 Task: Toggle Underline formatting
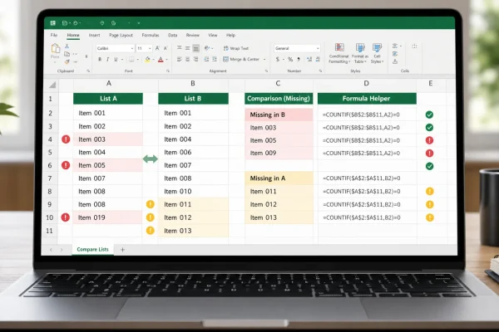(116, 60)
